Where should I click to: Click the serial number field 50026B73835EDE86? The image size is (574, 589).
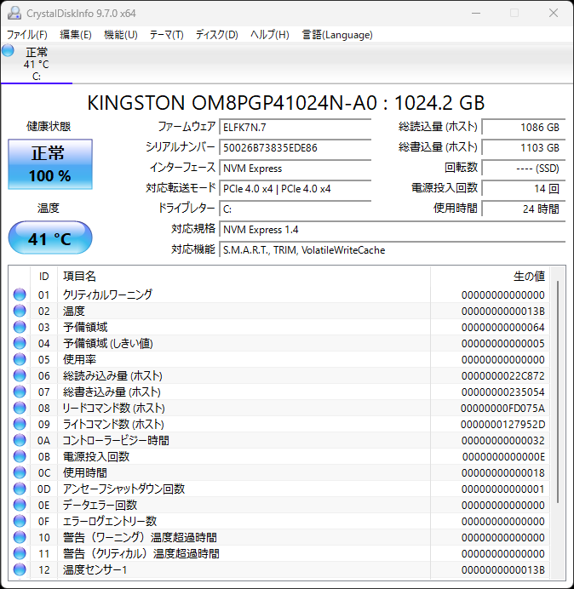(296, 147)
